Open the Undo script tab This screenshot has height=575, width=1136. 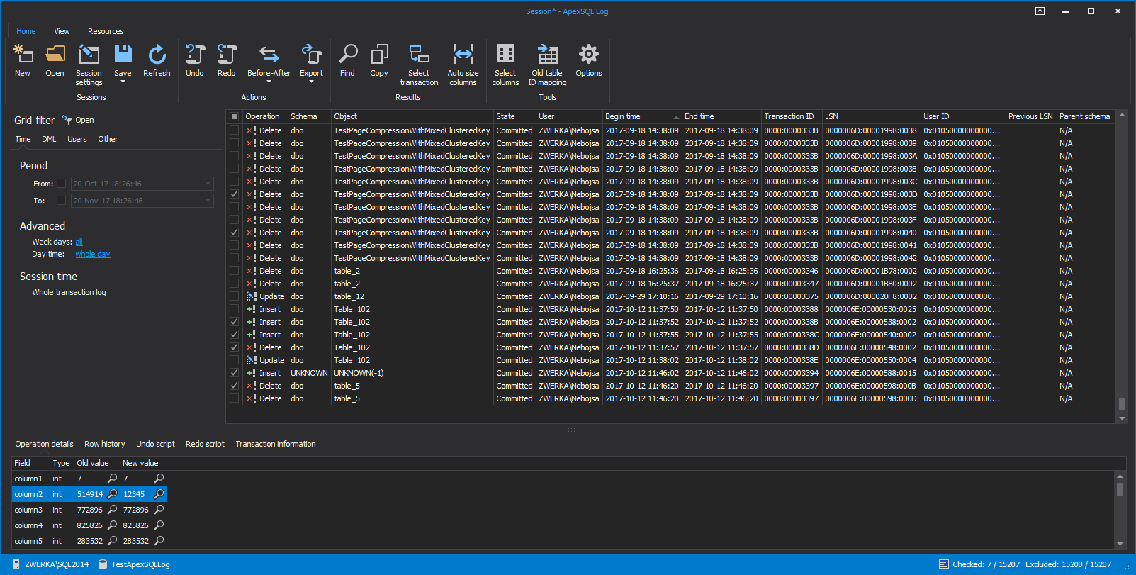(x=155, y=444)
